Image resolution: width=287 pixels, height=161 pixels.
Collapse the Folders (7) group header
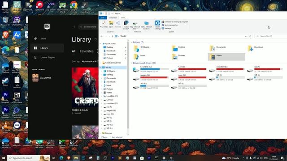(x=131, y=42)
